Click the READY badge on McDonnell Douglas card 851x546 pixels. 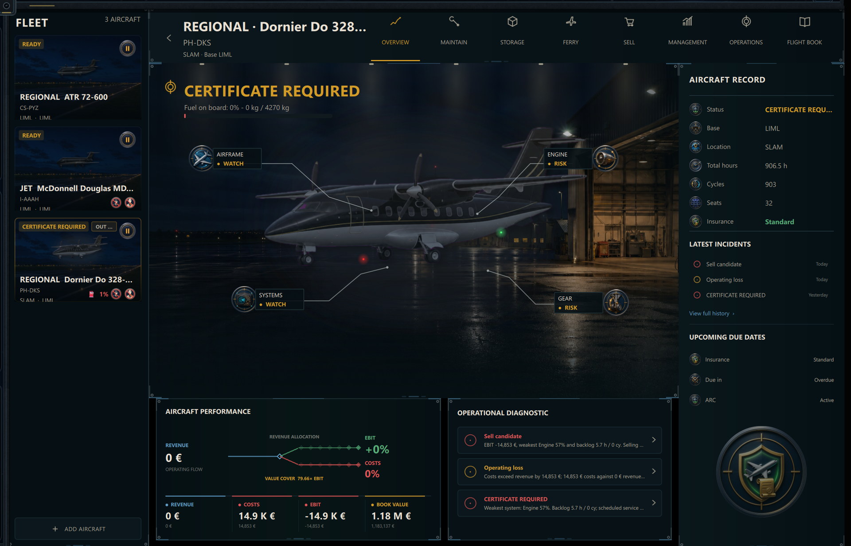31,135
